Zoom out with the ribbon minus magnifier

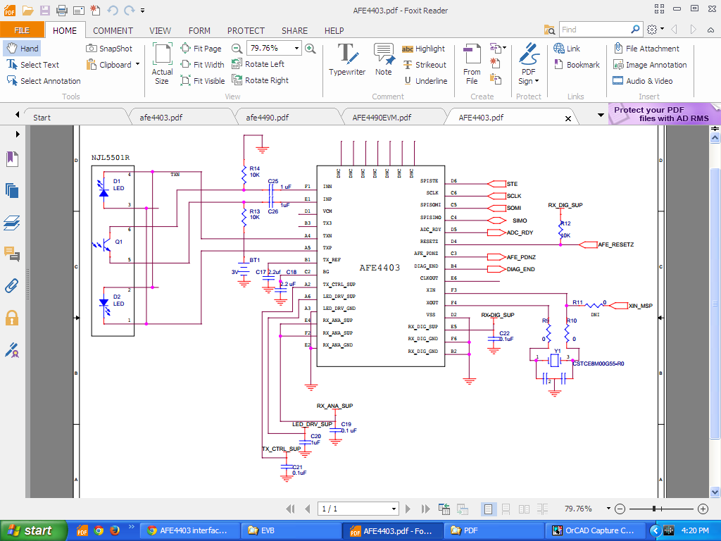237,49
